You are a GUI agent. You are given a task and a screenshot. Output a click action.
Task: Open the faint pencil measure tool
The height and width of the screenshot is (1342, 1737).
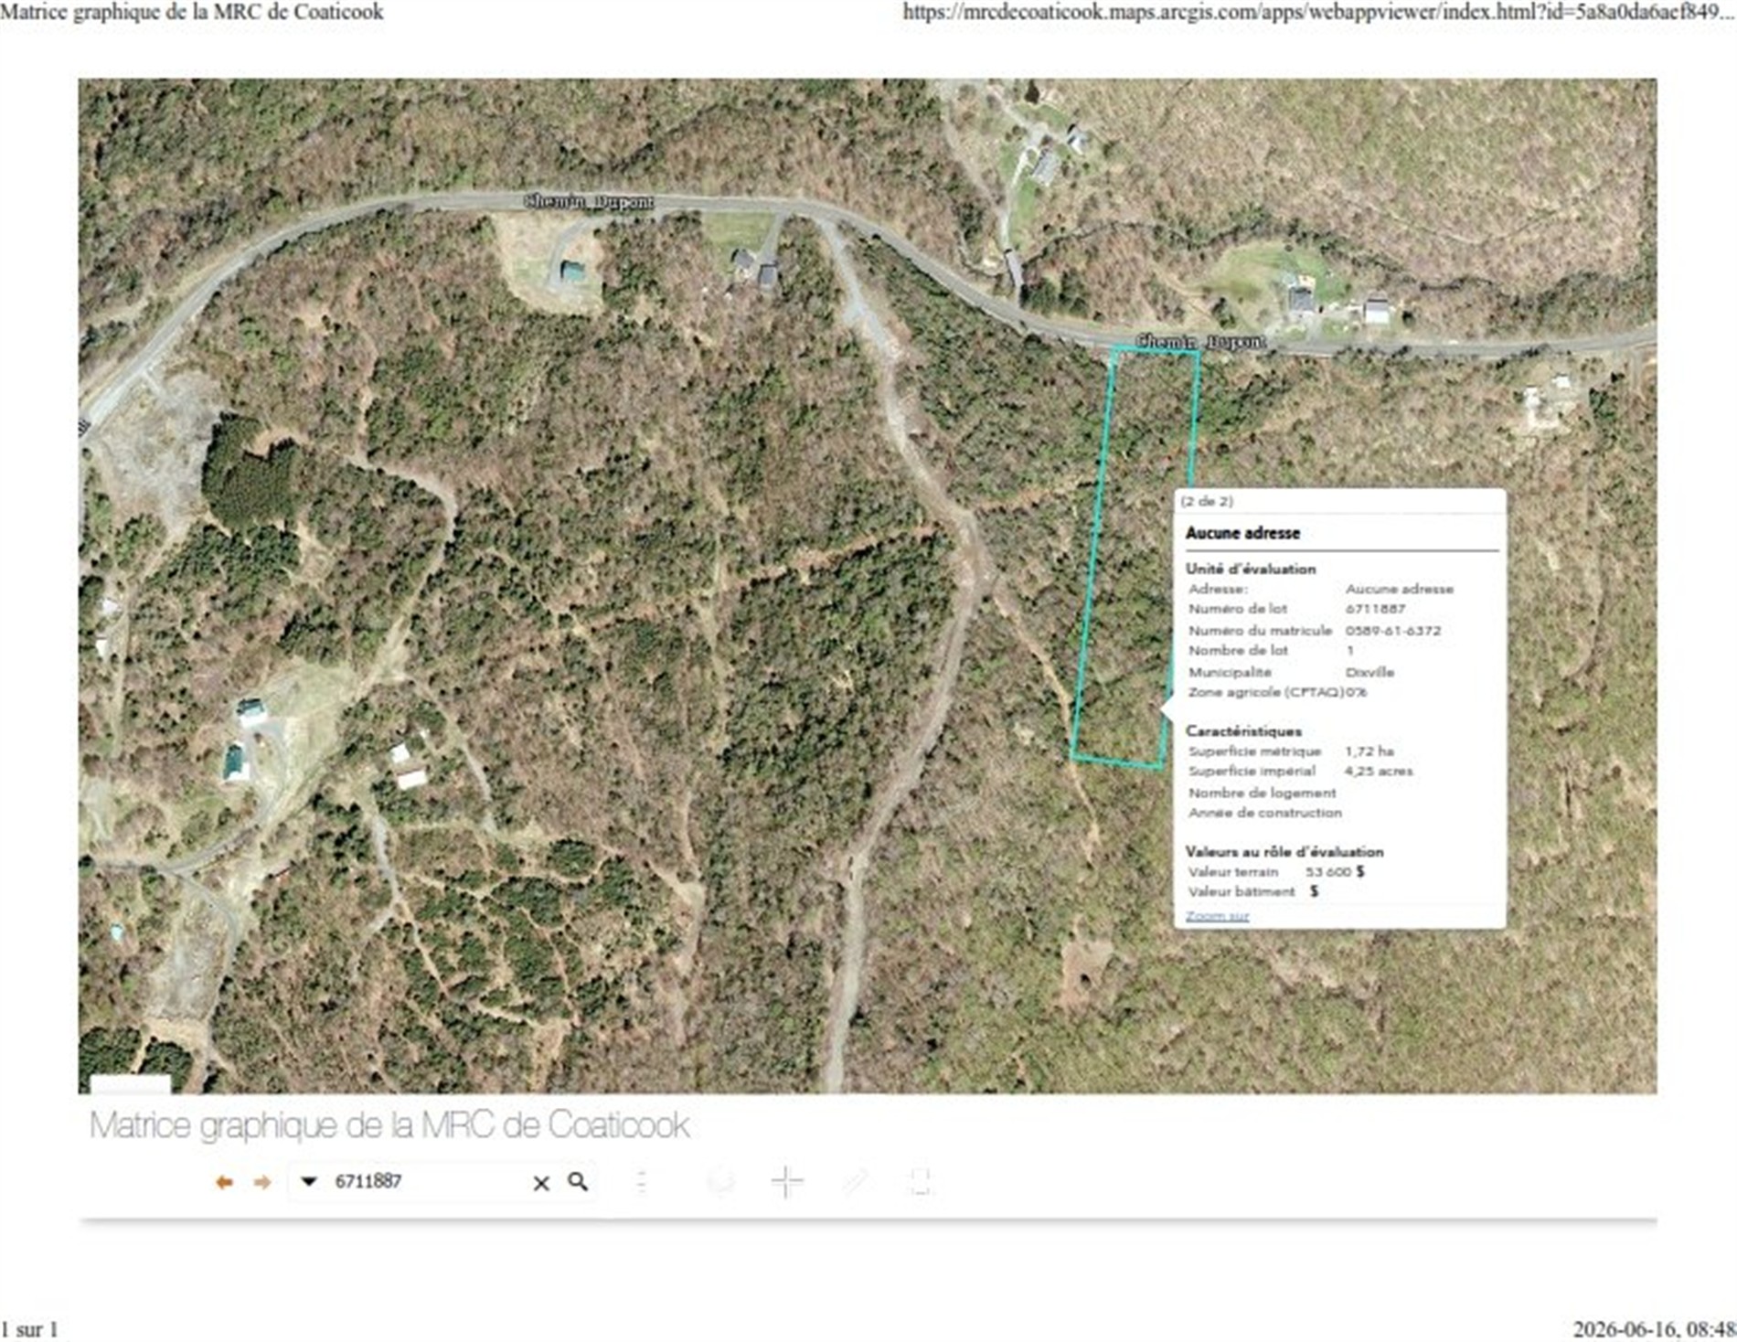855,1182
